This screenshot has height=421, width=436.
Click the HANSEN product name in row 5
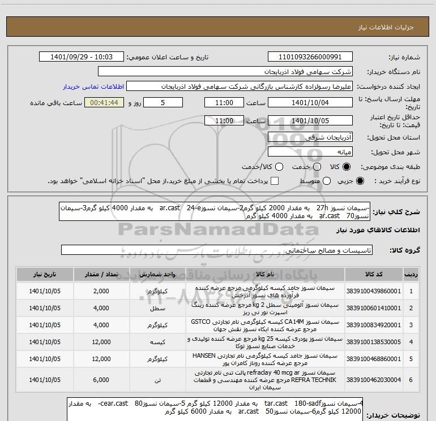pyautogui.click(x=265, y=359)
